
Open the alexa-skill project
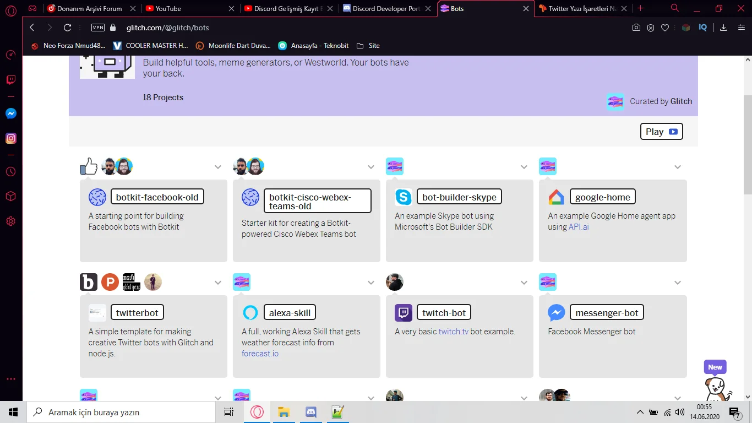pos(290,313)
